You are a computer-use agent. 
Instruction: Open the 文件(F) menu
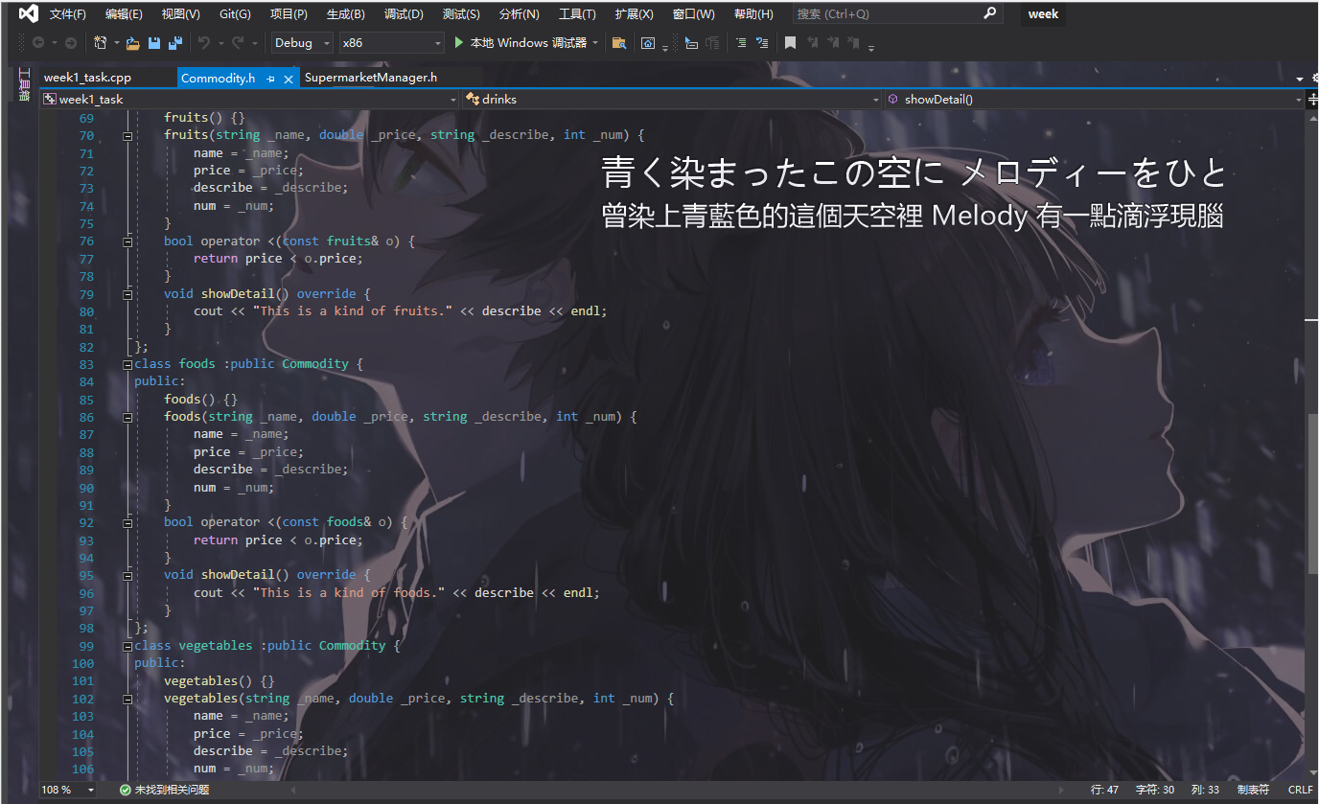(x=67, y=14)
